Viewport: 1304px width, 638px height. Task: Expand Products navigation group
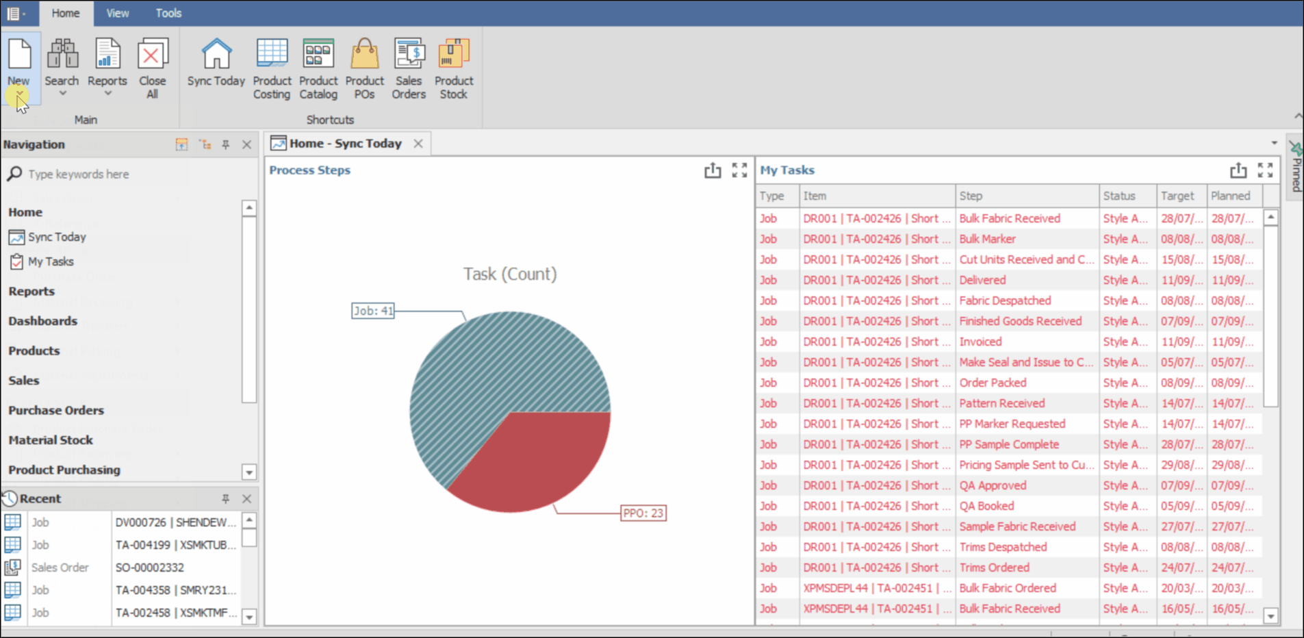(x=34, y=350)
